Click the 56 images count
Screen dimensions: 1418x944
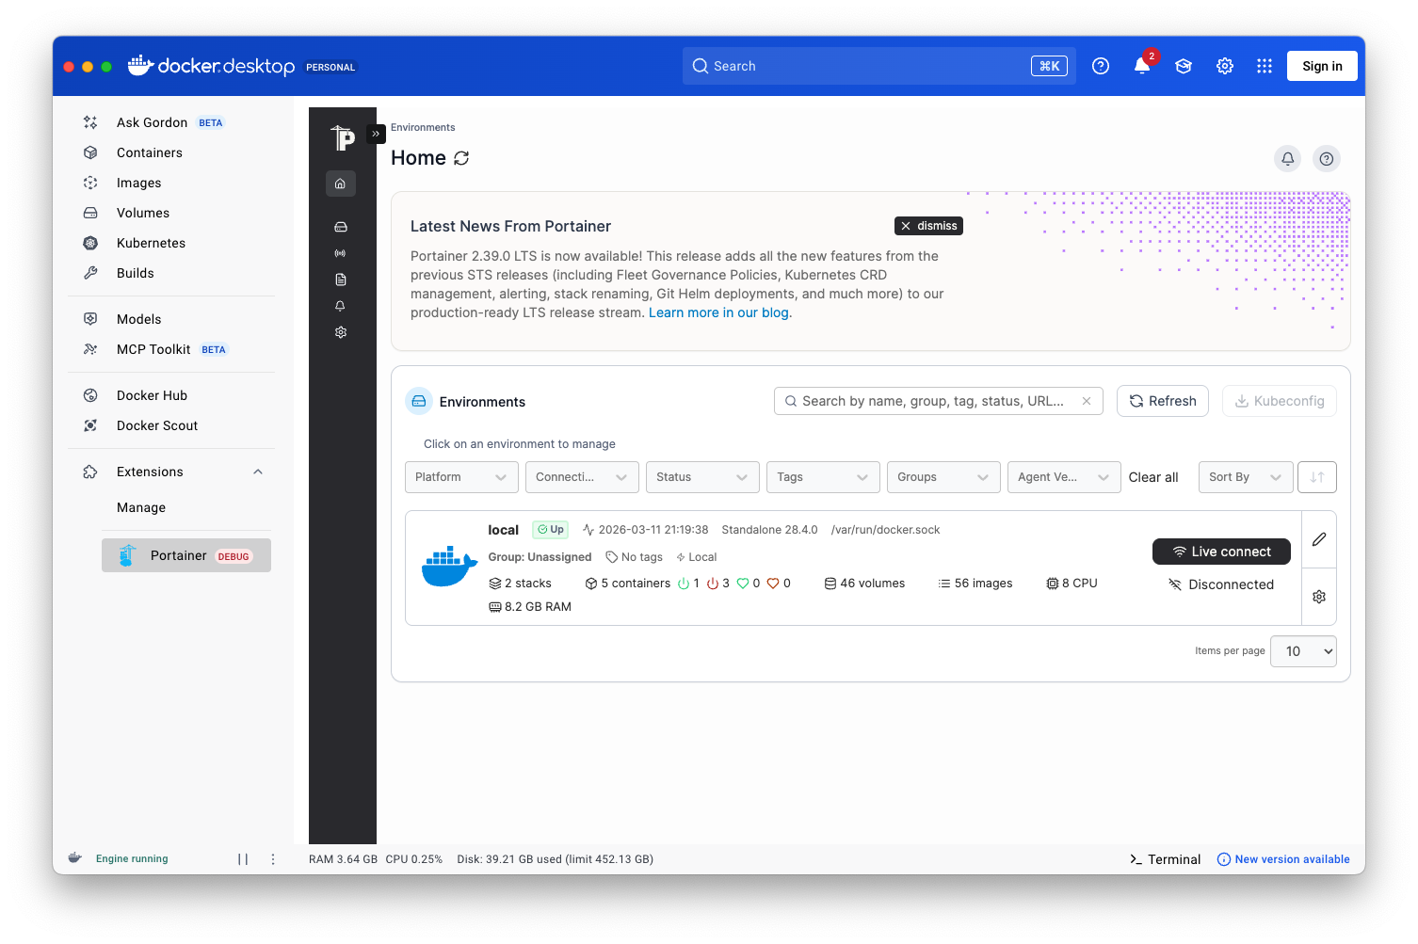[975, 584]
